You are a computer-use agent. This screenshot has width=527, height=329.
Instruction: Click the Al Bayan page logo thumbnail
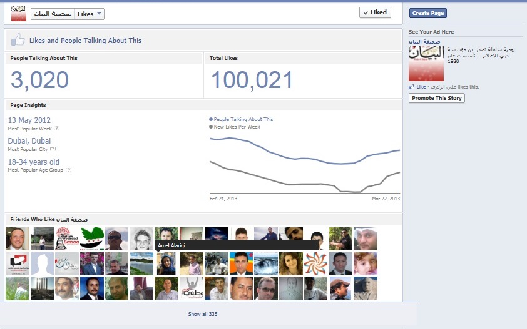(19, 13)
